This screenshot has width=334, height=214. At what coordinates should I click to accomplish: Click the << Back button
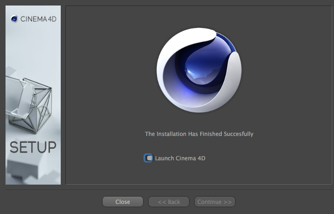point(169,202)
